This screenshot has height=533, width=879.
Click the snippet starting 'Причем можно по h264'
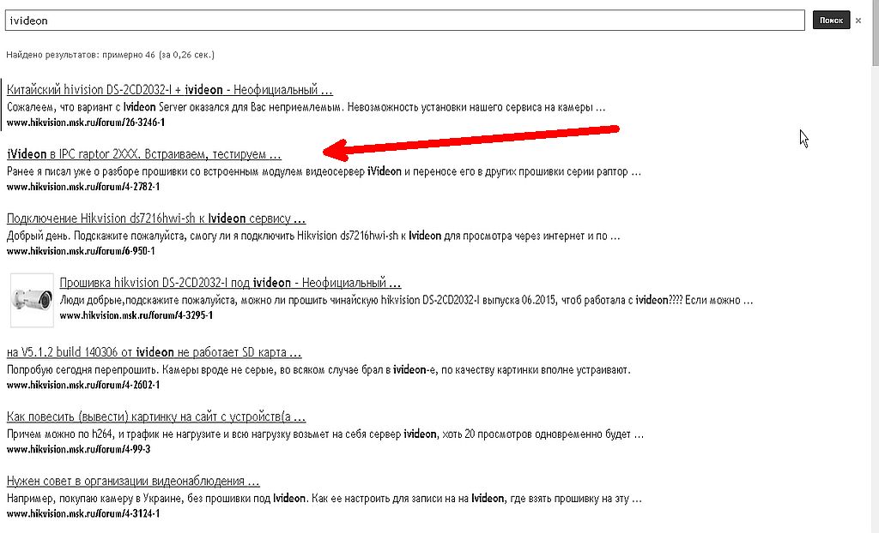[x=325, y=434]
